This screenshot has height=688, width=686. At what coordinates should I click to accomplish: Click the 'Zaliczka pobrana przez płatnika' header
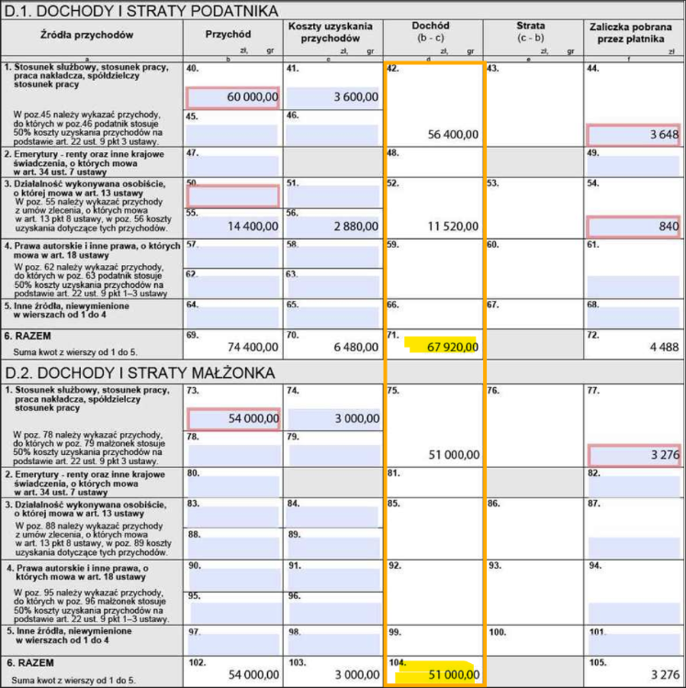[x=631, y=33]
